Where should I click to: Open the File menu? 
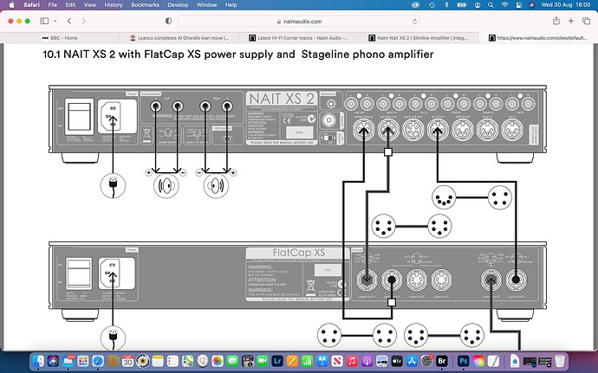click(53, 5)
